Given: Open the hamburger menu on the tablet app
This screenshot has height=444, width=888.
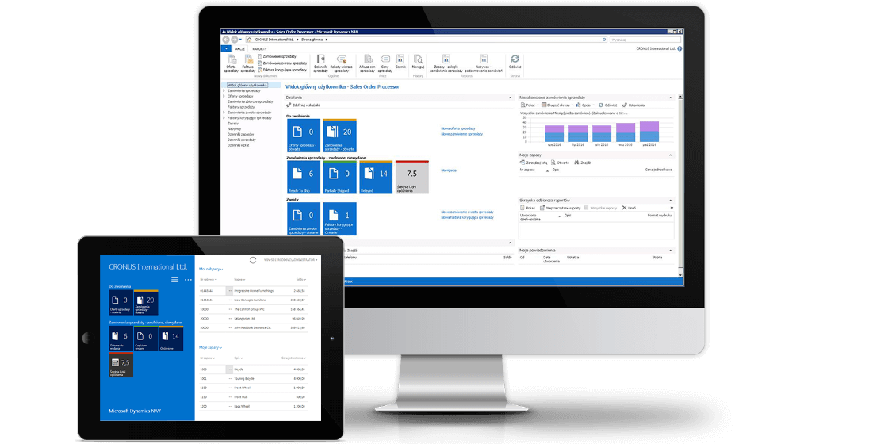Looking at the screenshot, I should [x=174, y=280].
